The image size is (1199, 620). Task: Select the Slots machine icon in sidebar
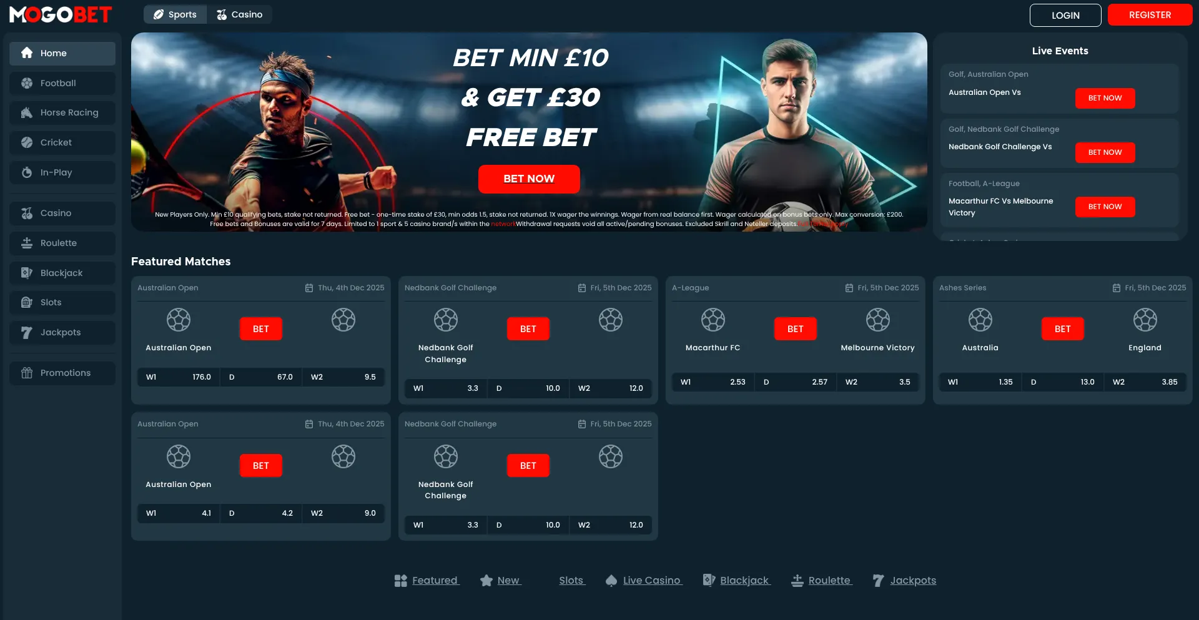(27, 302)
